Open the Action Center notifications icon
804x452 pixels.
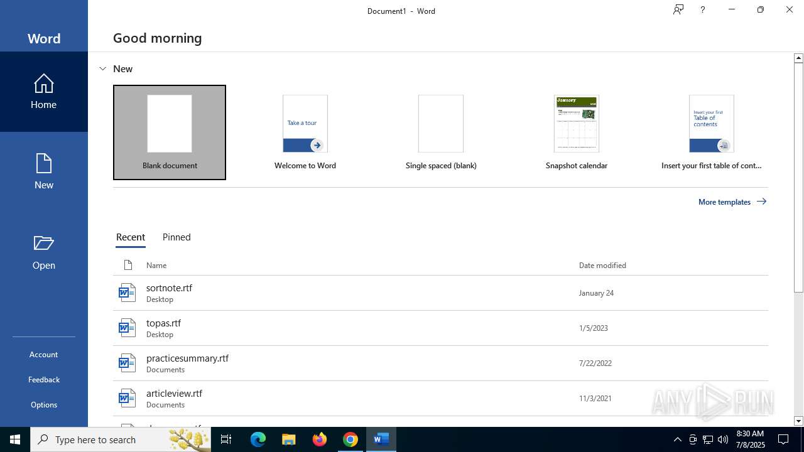pyautogui.click(x=783, y=439)
